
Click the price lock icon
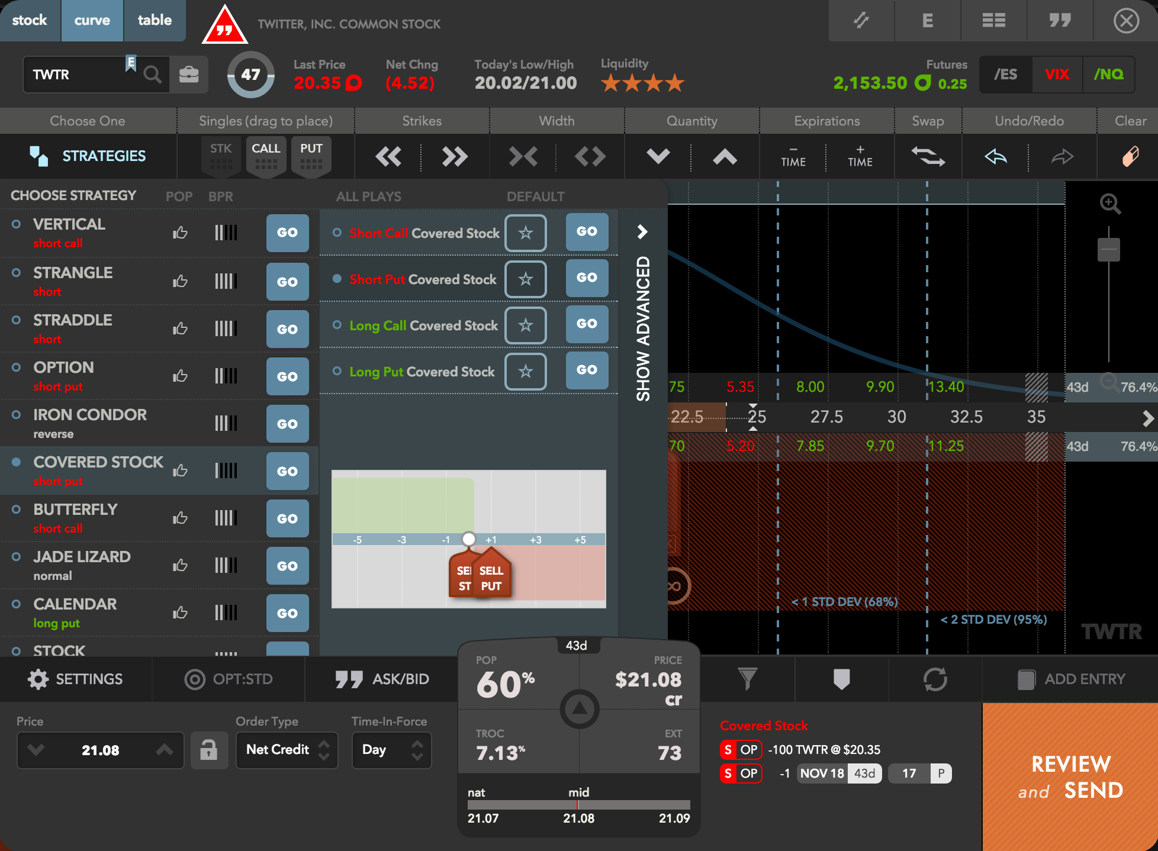click(208, 750)
